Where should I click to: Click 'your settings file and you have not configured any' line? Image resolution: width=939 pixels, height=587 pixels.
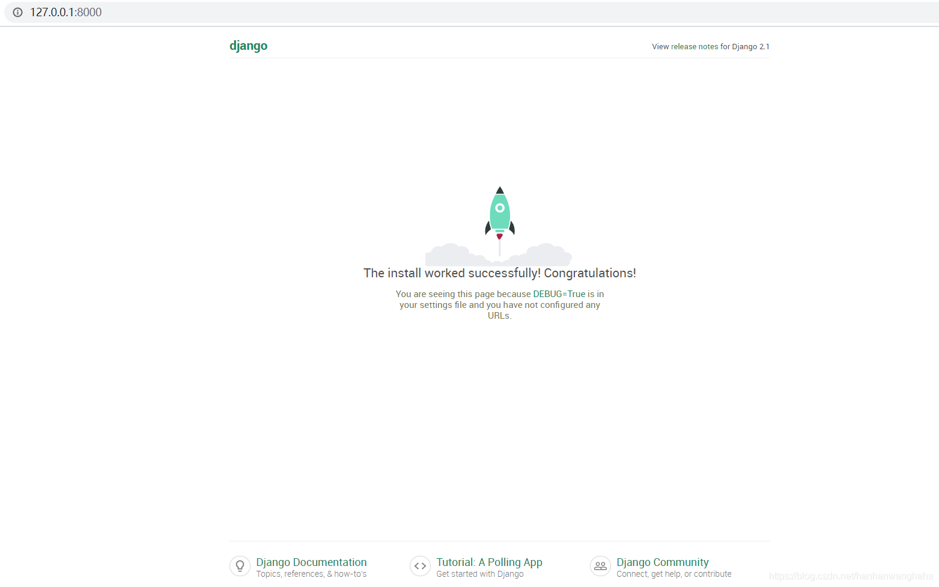[x=500, y=305]
